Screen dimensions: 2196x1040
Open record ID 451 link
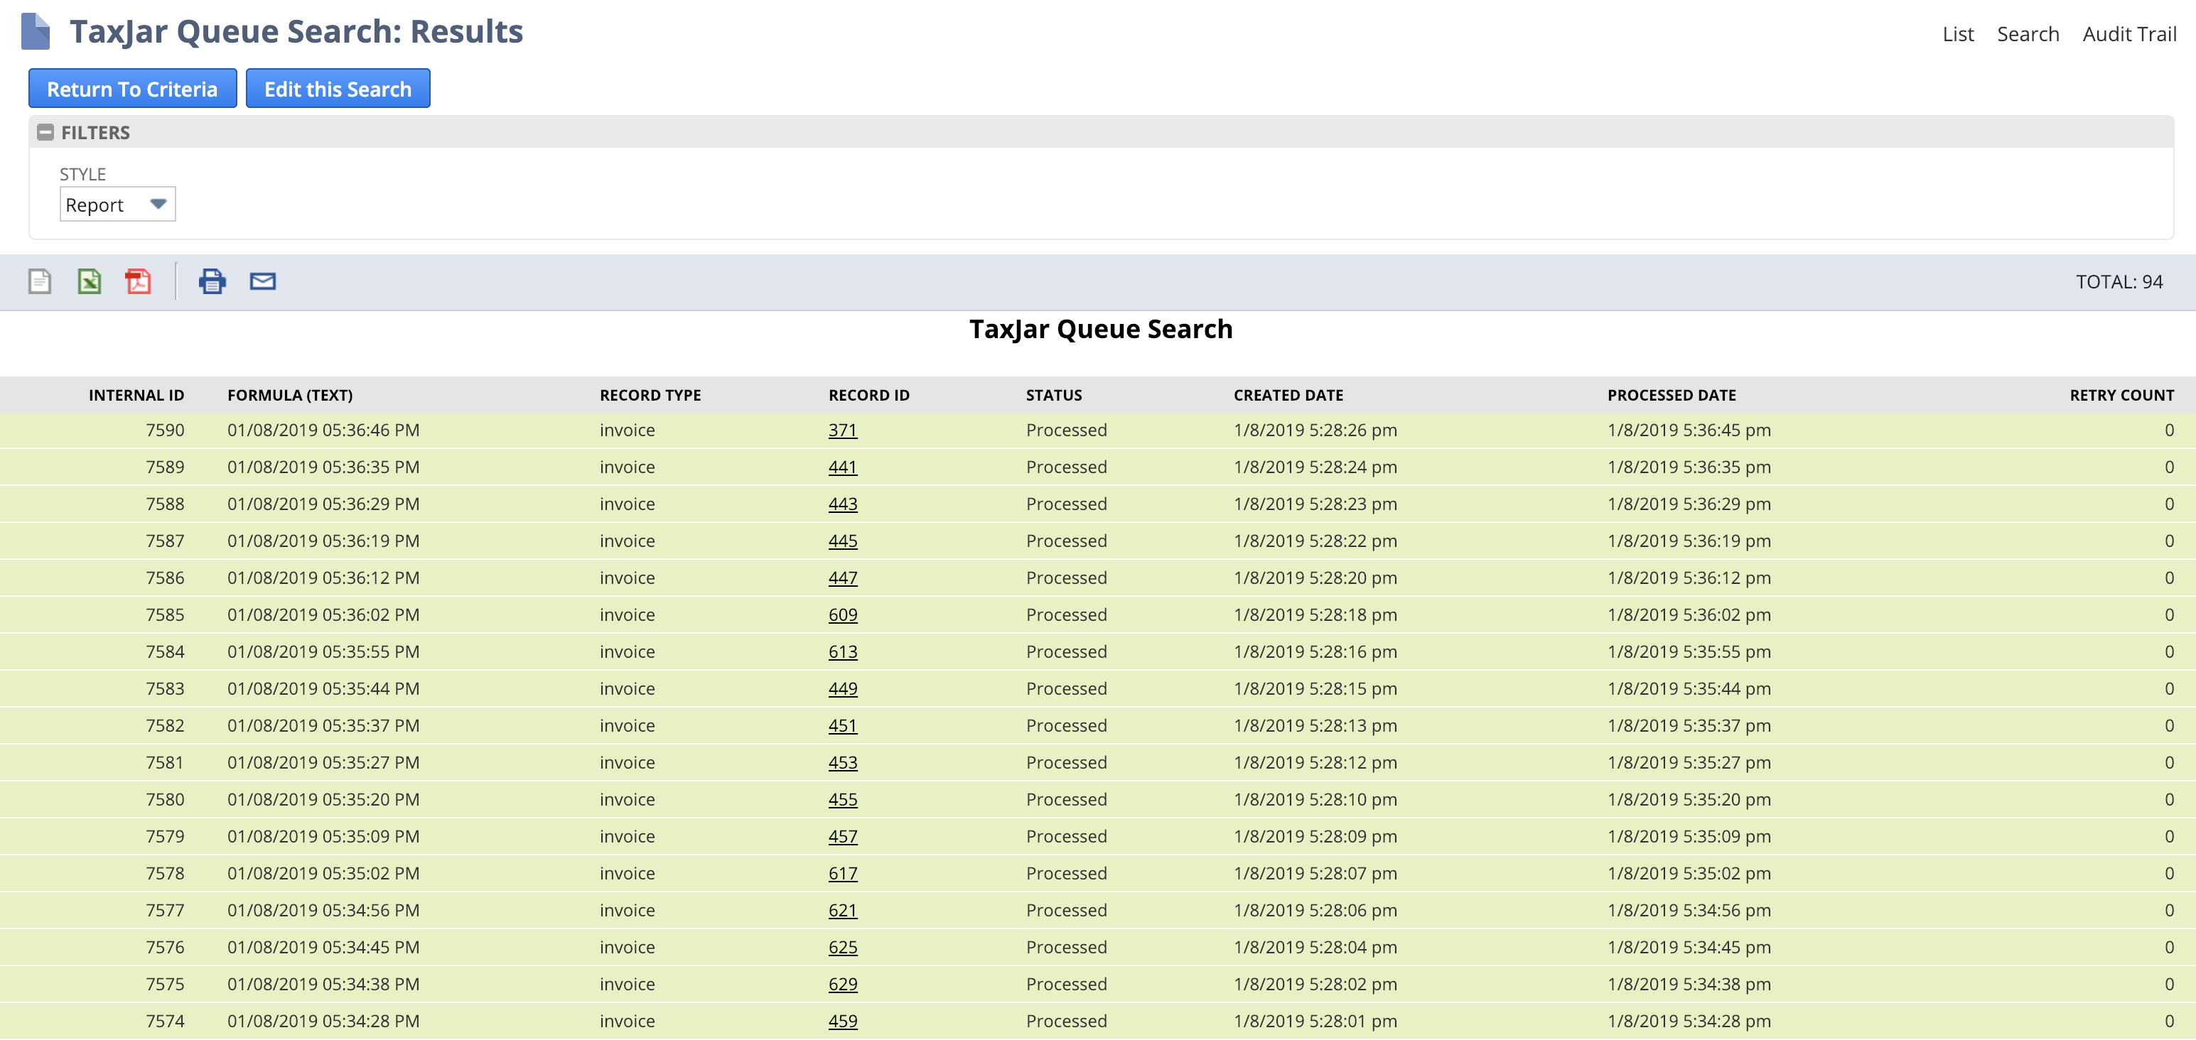pyautogui.click(x=842, y=725)
